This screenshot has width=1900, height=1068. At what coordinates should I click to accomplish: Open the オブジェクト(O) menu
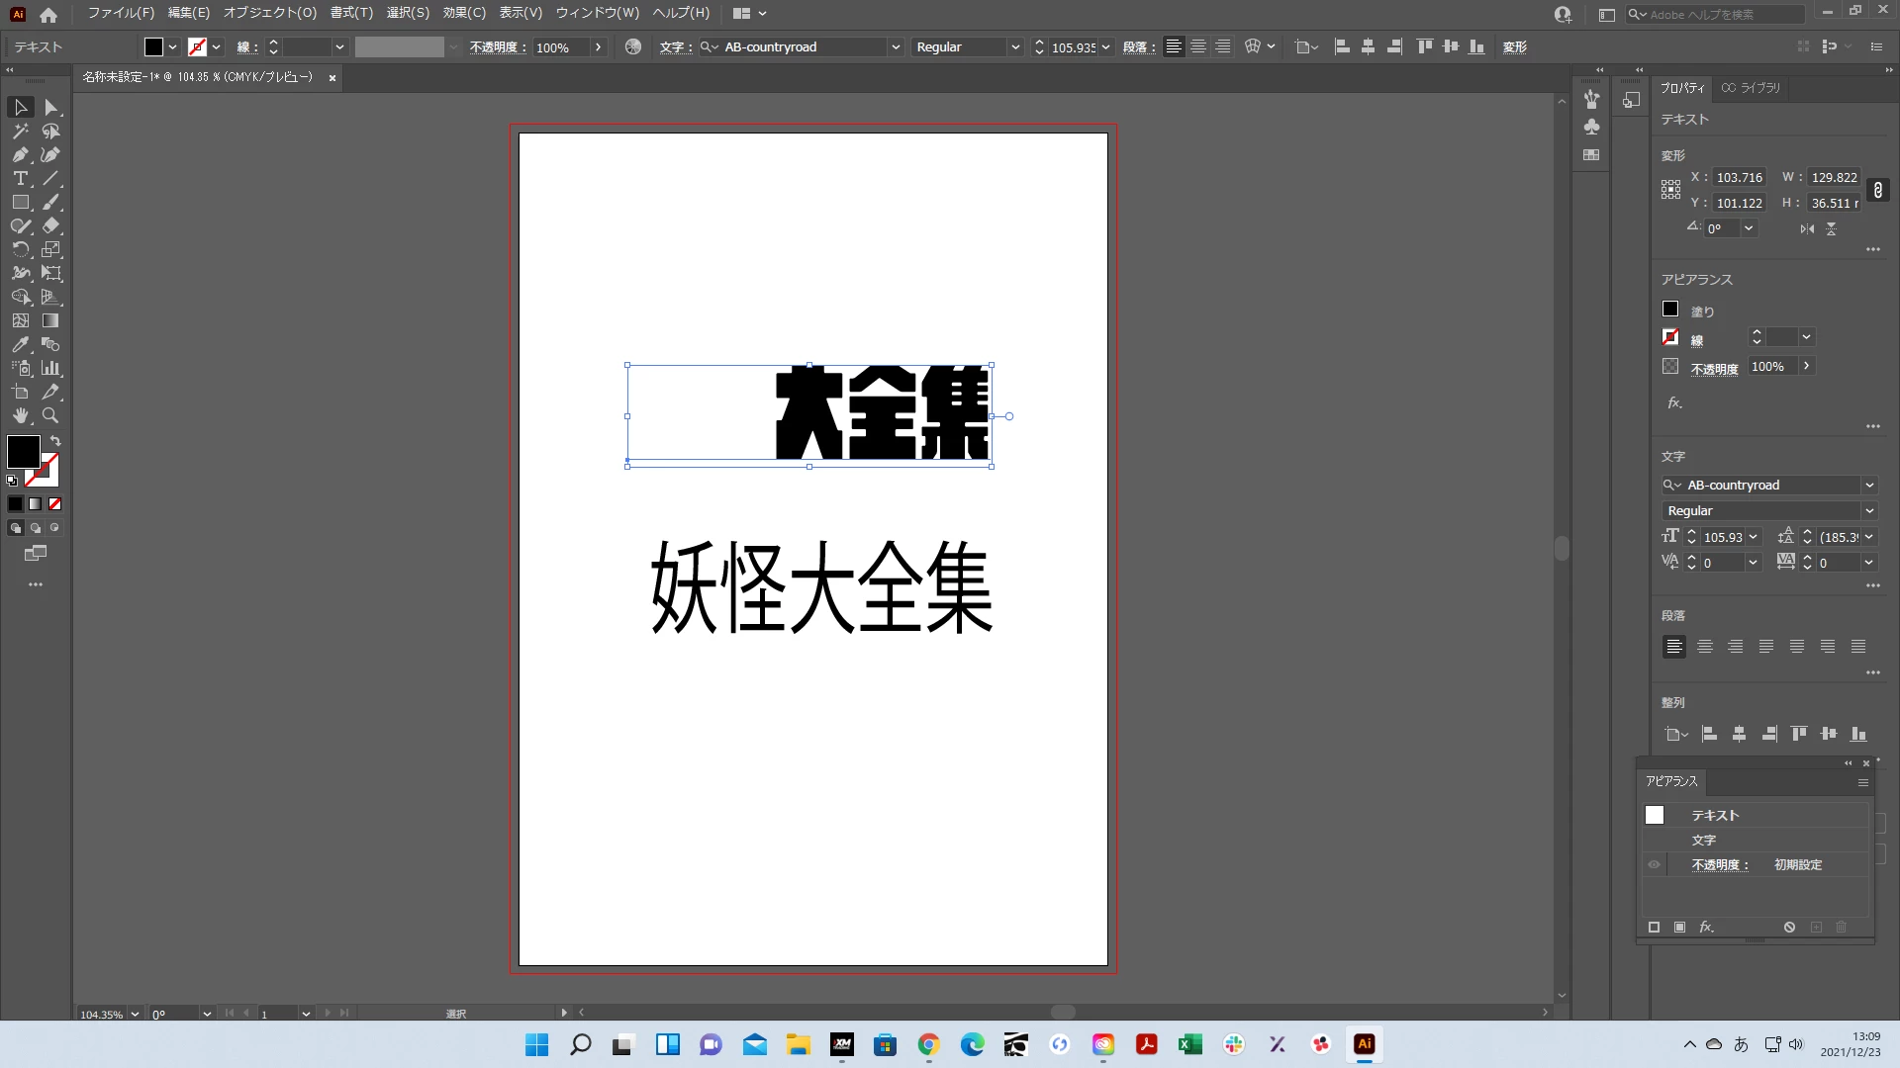(269, 13)
